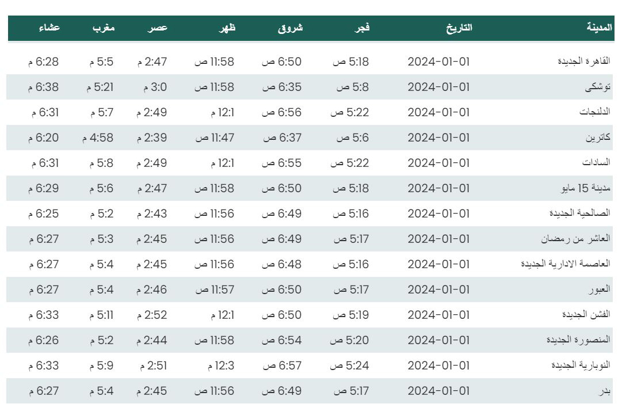This screenshot has width=622, height=419.
Task: Click the التاريخ column header
Action: tap(459, 28)
